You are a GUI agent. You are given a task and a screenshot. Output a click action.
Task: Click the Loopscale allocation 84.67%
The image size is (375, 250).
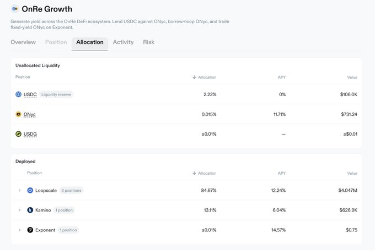[208, 190]
